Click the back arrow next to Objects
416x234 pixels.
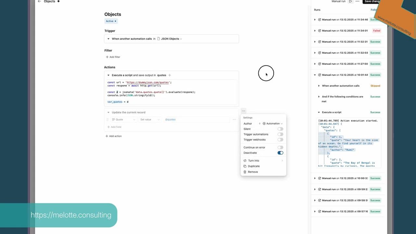(39, 1)
